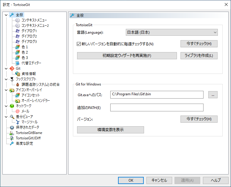
Task: Click the TortoiseGitUDiff icon
Action: (12, 138)
